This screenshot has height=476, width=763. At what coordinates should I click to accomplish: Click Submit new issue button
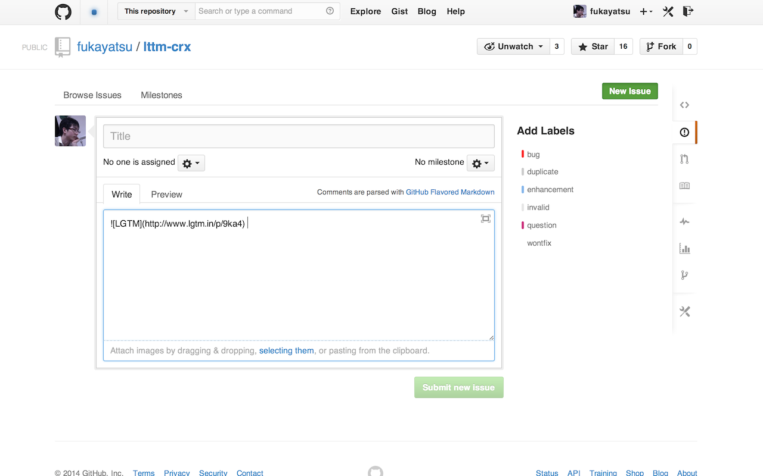pyautogui.click(x=459, y=387)
